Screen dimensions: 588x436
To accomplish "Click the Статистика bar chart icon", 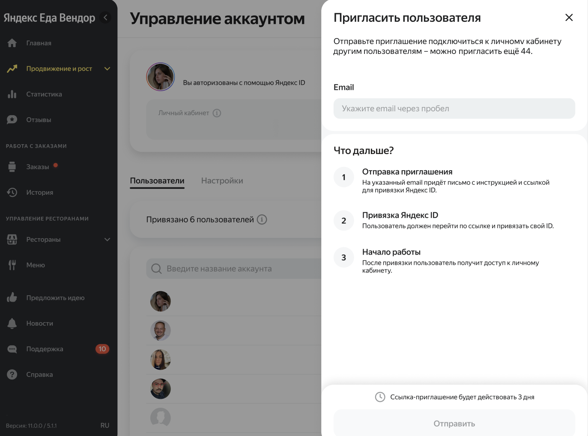I will (x=12, y=94).
